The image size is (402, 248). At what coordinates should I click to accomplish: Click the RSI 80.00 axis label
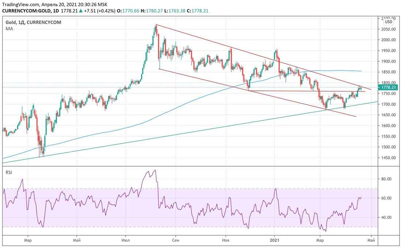[386, 179]
